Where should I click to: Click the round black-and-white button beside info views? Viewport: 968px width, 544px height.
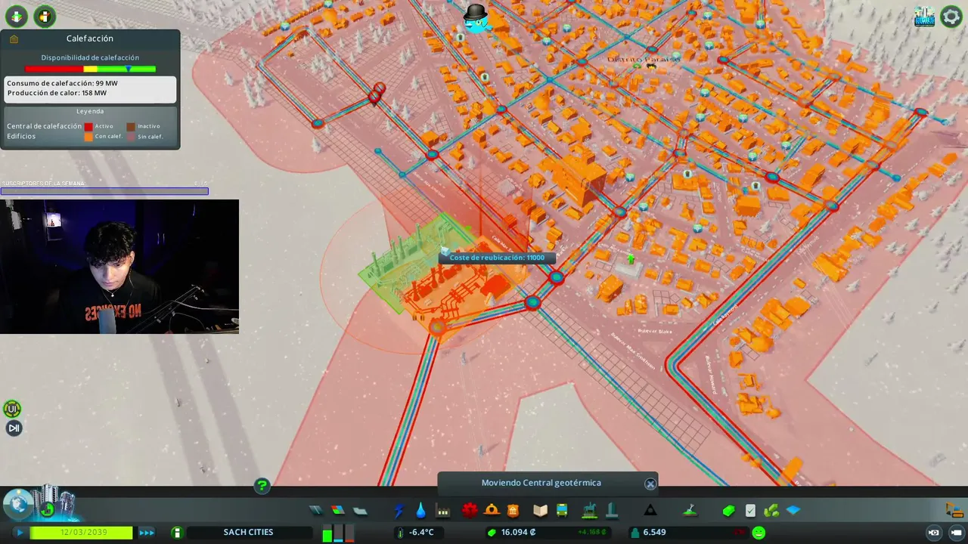(x=45, y=16)
